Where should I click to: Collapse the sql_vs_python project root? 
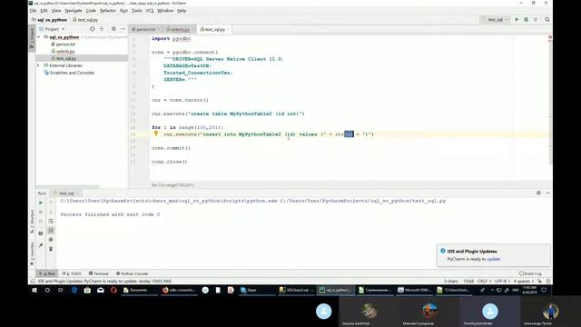[x=38, y=37]
